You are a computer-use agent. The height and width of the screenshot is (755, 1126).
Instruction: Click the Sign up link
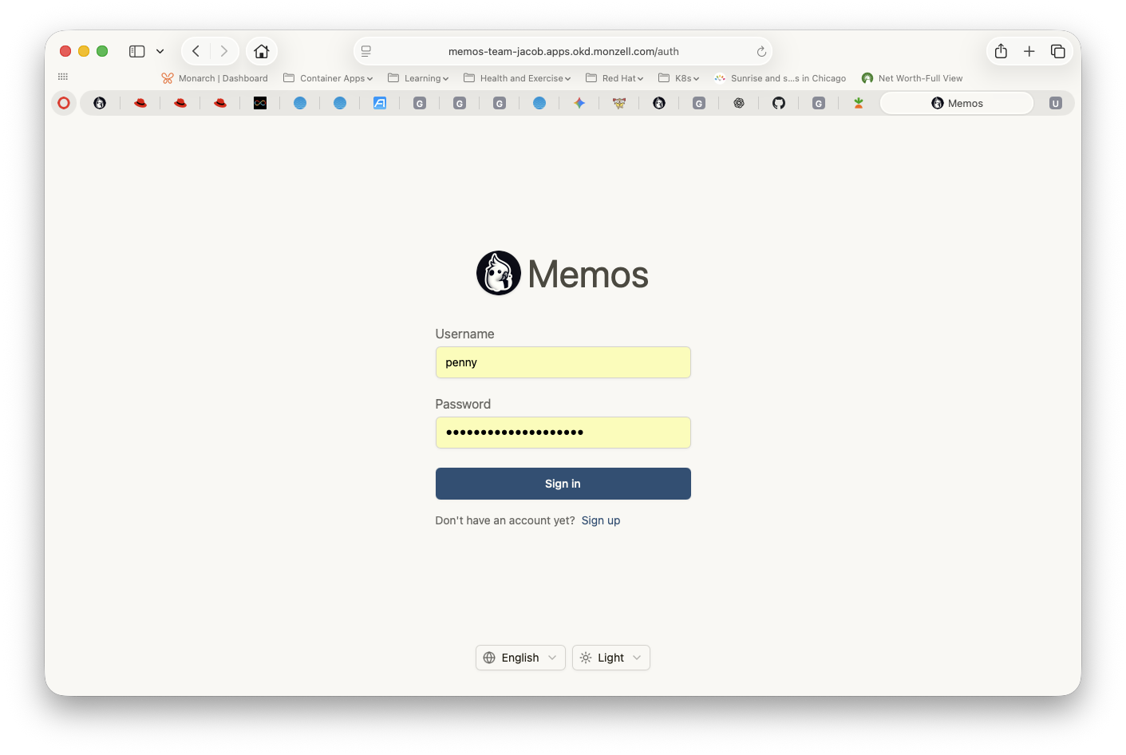click(600, 520)
